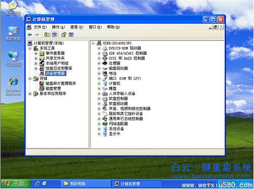Click the 网络适配器 device icon
Viewport: 254px width, 189px height.
pos(105,124)
